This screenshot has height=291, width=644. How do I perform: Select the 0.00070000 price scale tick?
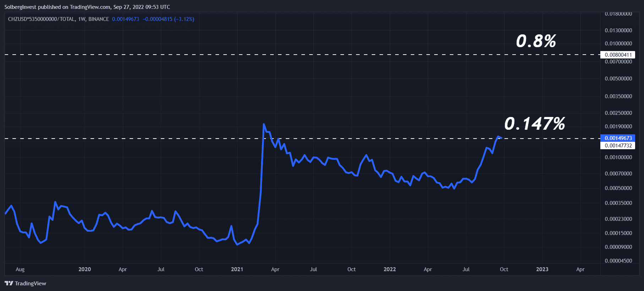[x=618, y=174]
